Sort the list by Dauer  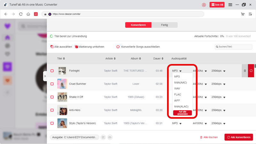pos(158,59)
